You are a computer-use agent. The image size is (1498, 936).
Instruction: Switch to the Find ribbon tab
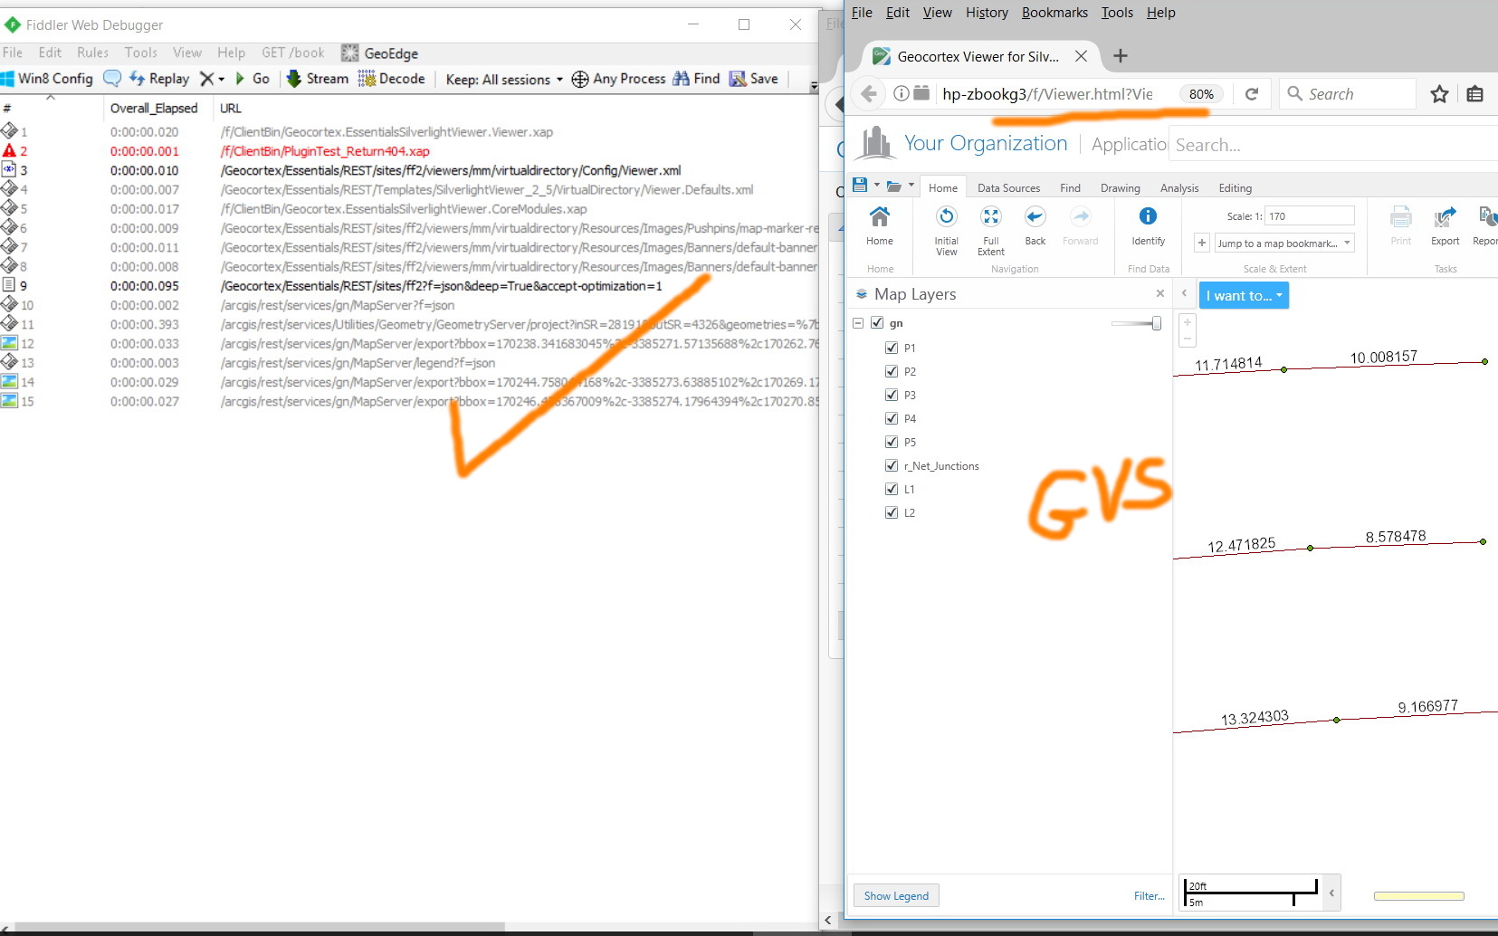pos(1070,187)
